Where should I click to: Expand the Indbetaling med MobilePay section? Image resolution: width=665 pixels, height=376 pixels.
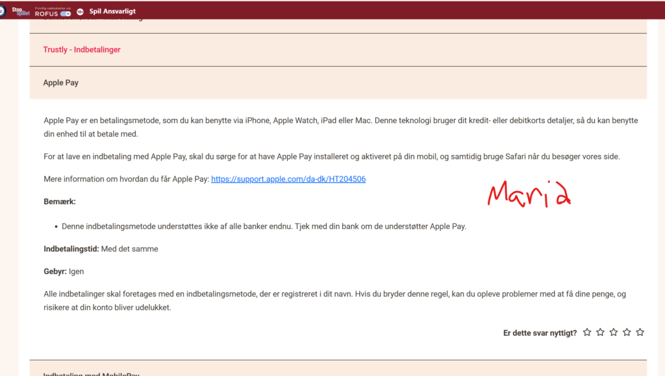(x=91, y=373)
